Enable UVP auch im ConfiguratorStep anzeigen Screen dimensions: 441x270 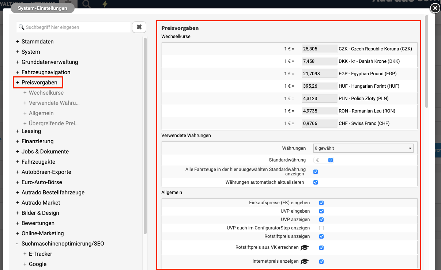pyautogui.click(x=321, y=228)
